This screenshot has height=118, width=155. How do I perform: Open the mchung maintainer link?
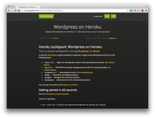point(55,38)
